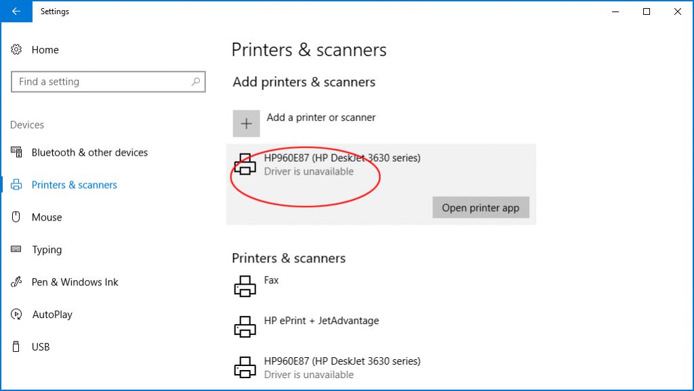The image size is (694, 391).
Task: Open the Home settings page
Action: [45, 50]
